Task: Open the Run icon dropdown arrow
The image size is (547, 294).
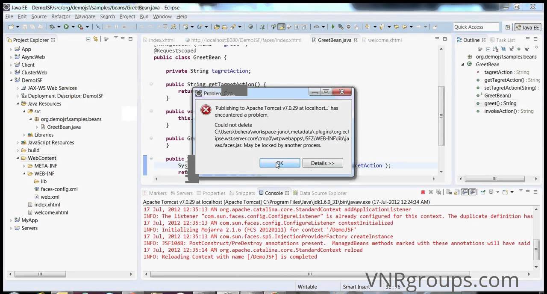Action: (73, 26)
